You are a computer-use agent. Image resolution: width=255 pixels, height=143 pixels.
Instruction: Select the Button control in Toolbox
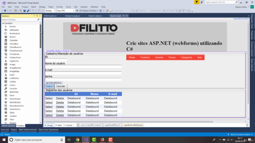(12, 37)
